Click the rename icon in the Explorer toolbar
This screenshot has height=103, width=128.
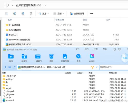15,14
